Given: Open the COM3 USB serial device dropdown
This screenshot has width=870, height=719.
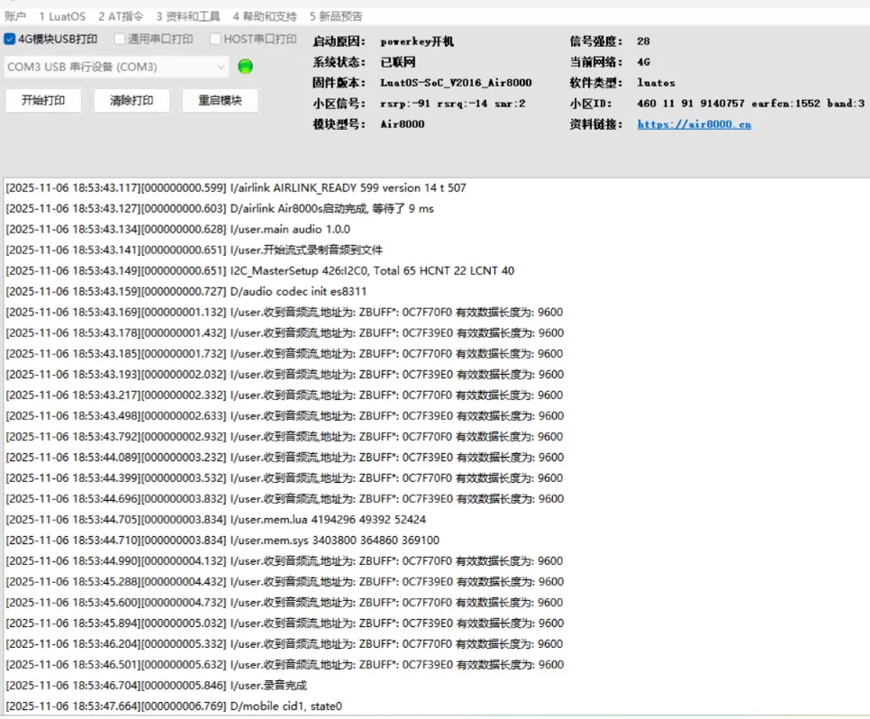Looking at the screenshot, I should pos(116,68).
